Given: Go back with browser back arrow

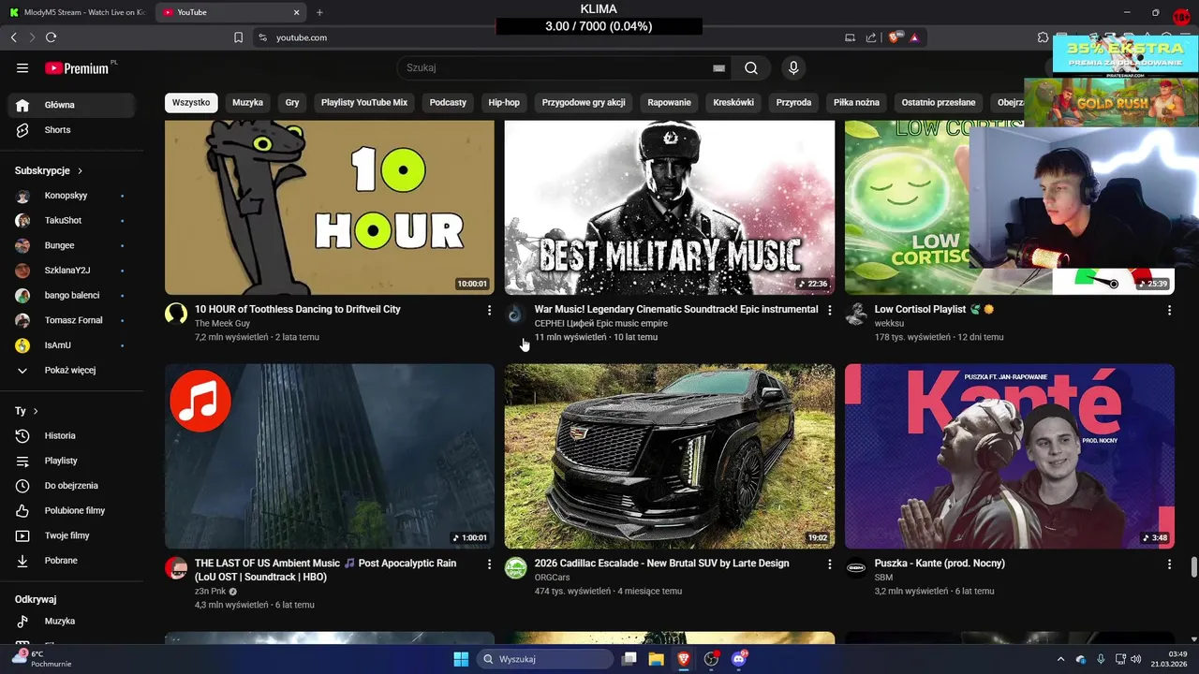Looking at the screenshot, I should coord(13,37).
